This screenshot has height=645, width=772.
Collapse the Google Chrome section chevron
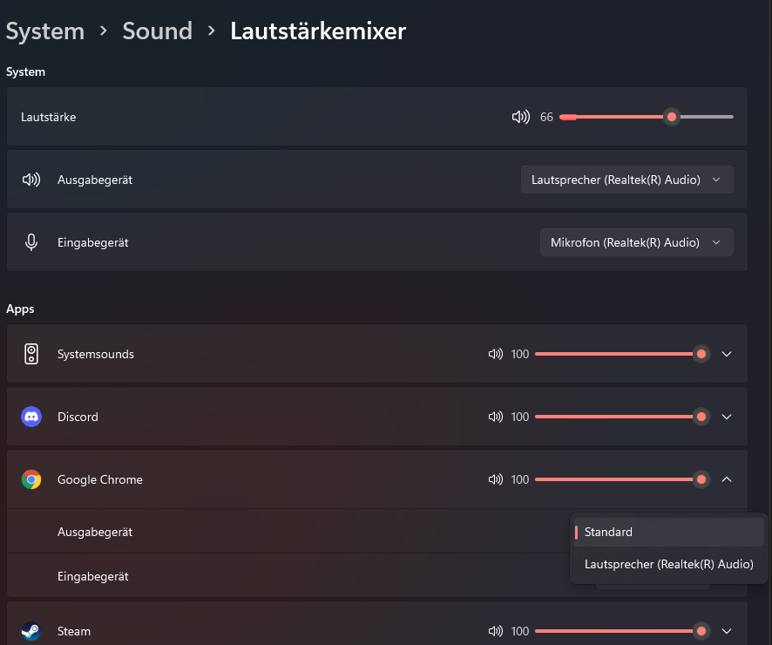point(727,479)
